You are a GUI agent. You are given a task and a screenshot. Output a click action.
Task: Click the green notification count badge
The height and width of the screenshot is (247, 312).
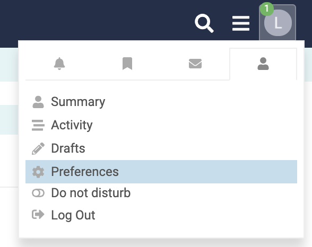point(266,9)
